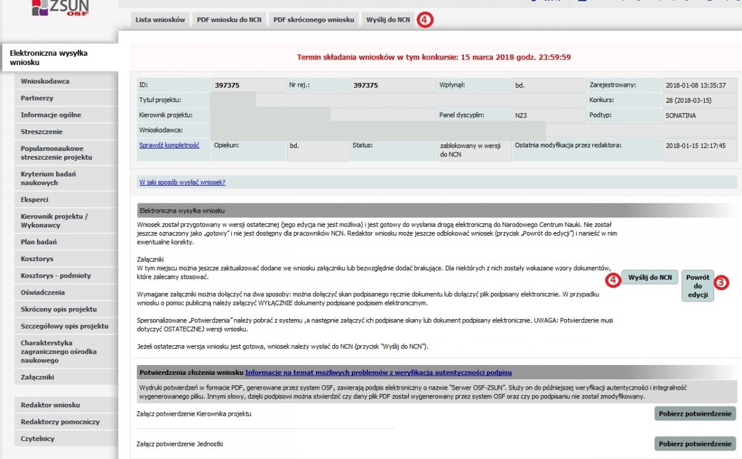Click the ZSUN OSF logo

[x=61, y=8]
